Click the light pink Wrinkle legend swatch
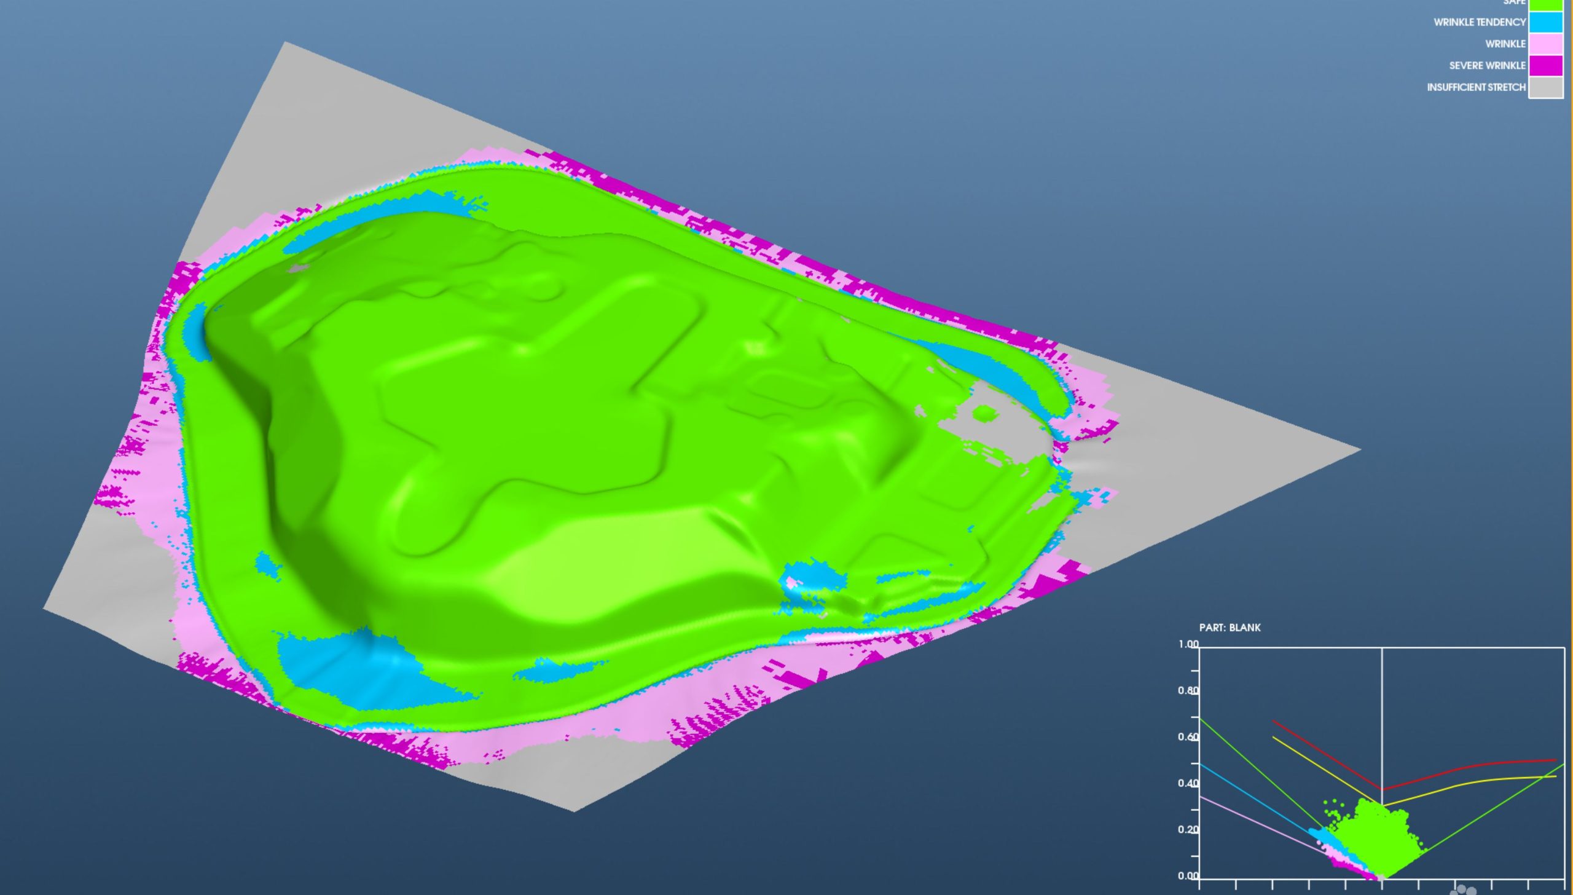Viewport: 1573px width, 895px height. [1545, 44]
